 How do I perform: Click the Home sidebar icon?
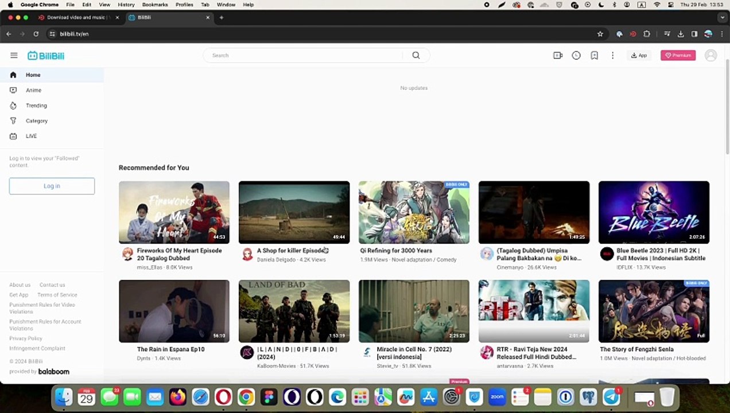[x=13, y=75]
